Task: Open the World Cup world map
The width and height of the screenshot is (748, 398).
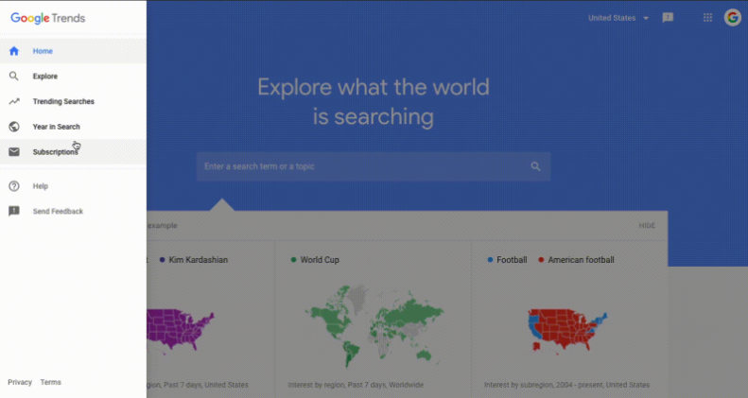Action: tap(374, 325)
